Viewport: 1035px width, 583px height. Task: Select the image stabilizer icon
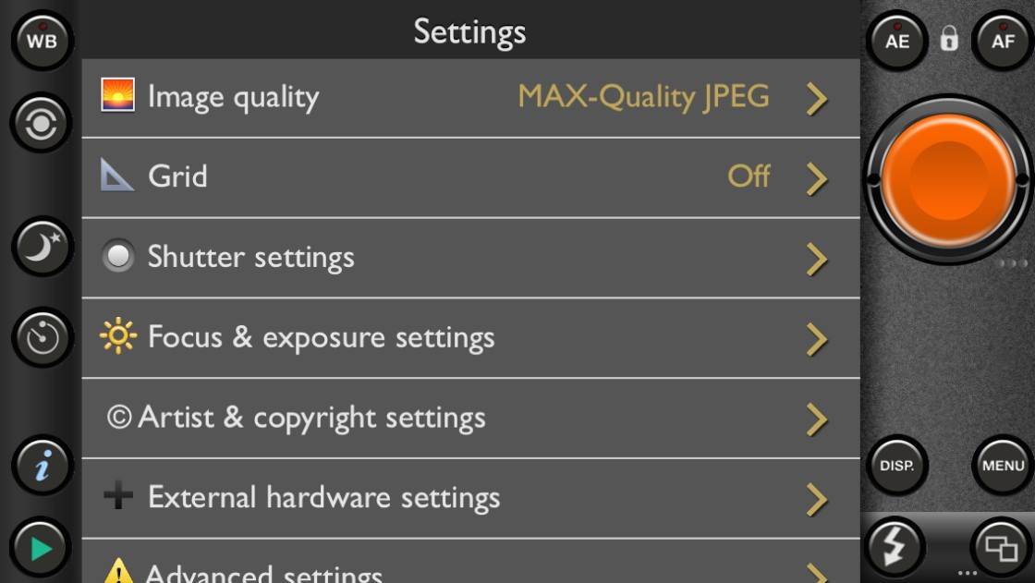pyautogui.click(x=41, y=123)
